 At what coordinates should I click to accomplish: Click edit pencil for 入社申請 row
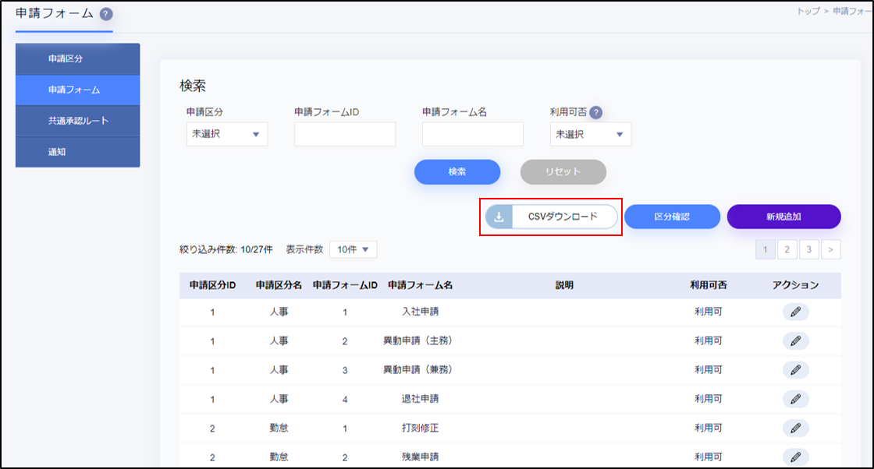click(x=795, y=312)
